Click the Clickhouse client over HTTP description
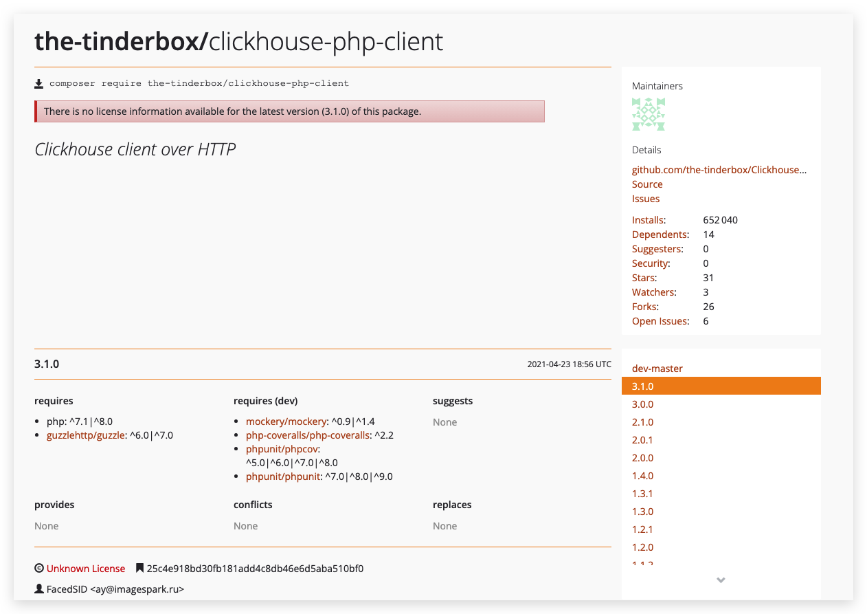This screenshot has height=614, width=867. [x=135, y=149]
